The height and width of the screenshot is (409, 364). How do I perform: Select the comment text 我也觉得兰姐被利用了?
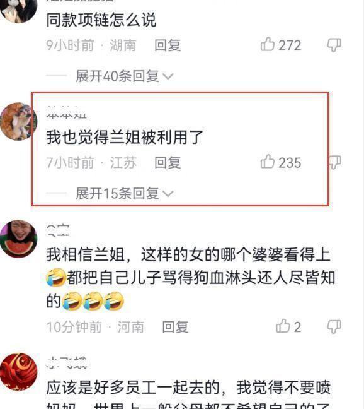[x=125, y=137]
